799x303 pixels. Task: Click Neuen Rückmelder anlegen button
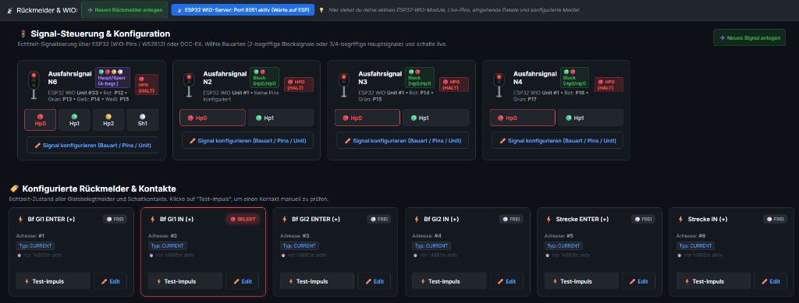(x=124, y=9)
